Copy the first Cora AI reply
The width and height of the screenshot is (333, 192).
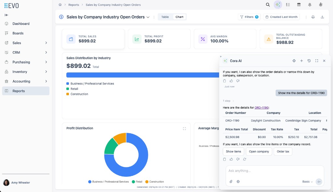point(224,81)
